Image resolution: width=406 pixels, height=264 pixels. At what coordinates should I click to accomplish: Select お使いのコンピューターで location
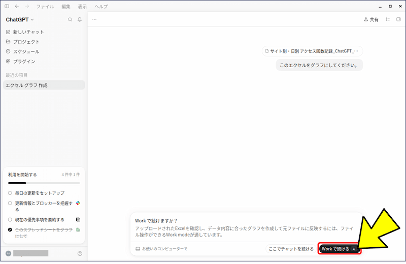[x=161, y=249]
